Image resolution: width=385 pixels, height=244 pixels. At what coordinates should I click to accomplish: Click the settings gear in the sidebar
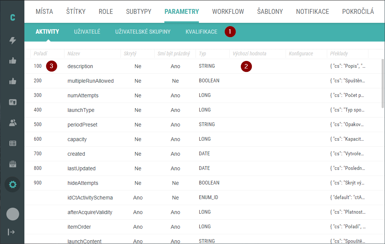[x=12, y=184]
